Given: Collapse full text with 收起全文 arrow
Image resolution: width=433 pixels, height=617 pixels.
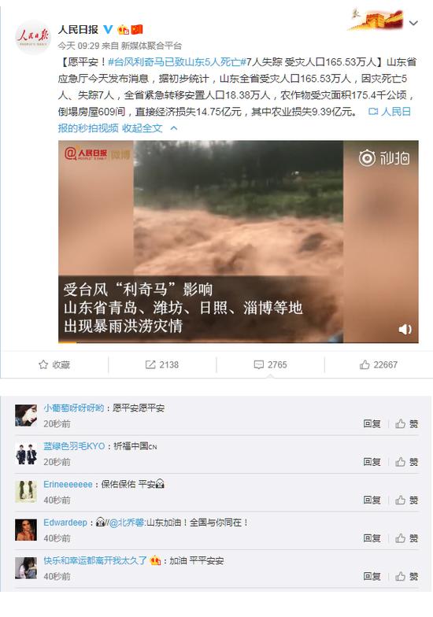Looking at the screenshot, I should (150, 127).
